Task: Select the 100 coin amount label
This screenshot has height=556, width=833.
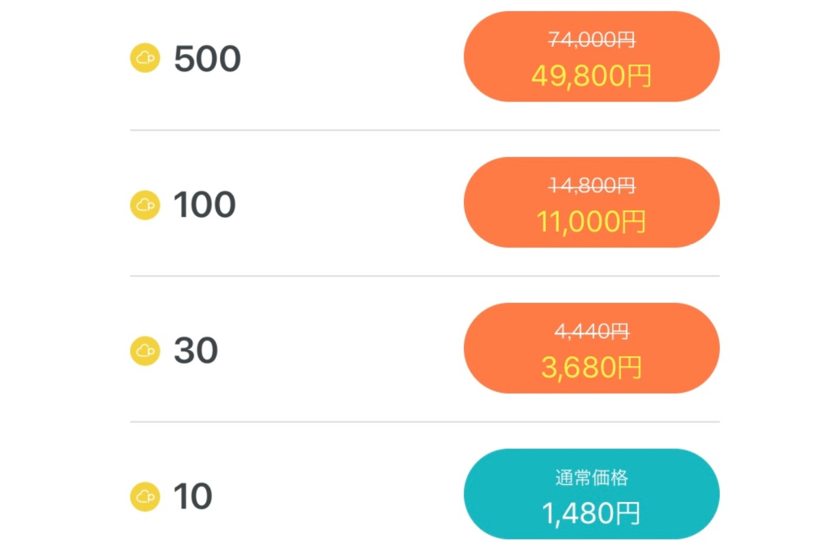Action: pyautogui.click(x=204, y=205)
